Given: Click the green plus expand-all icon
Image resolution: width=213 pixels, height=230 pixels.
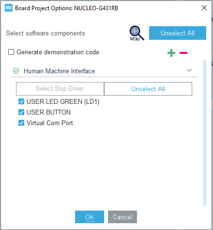Looking at the screenshot, I should point(171,53).
